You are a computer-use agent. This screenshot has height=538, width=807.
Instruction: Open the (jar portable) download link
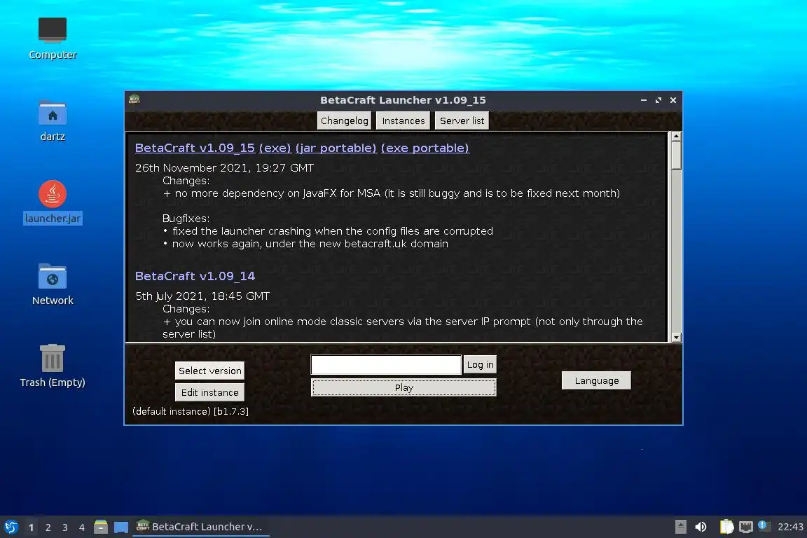pos(336,148)
